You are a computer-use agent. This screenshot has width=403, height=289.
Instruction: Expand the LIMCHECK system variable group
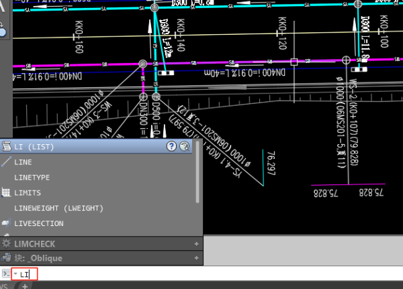[x=196, y=244]
